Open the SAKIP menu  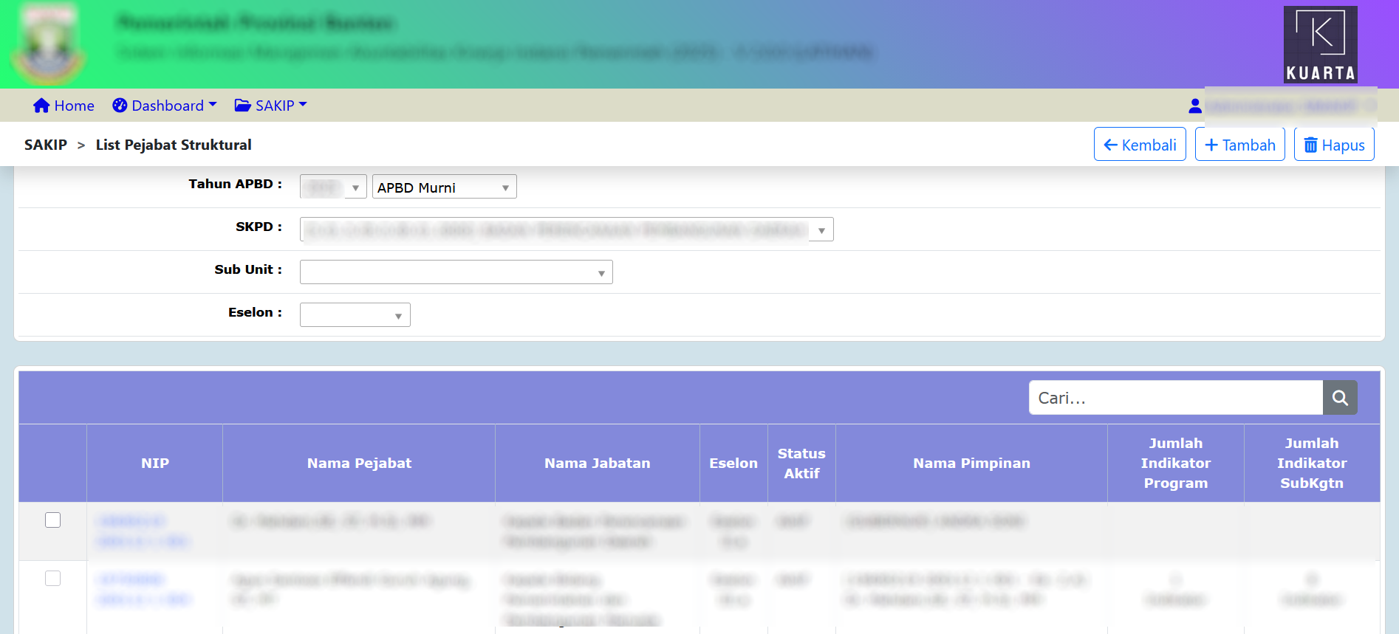tap(270, 106)
